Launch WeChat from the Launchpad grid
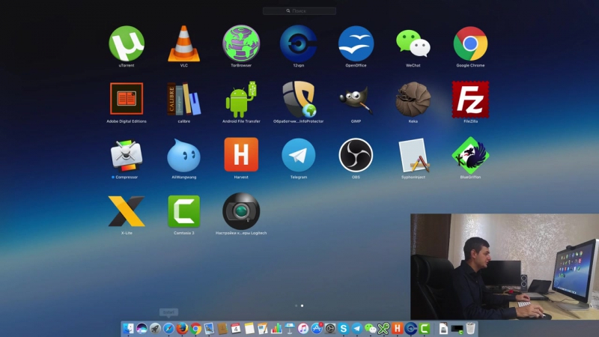 413,43
